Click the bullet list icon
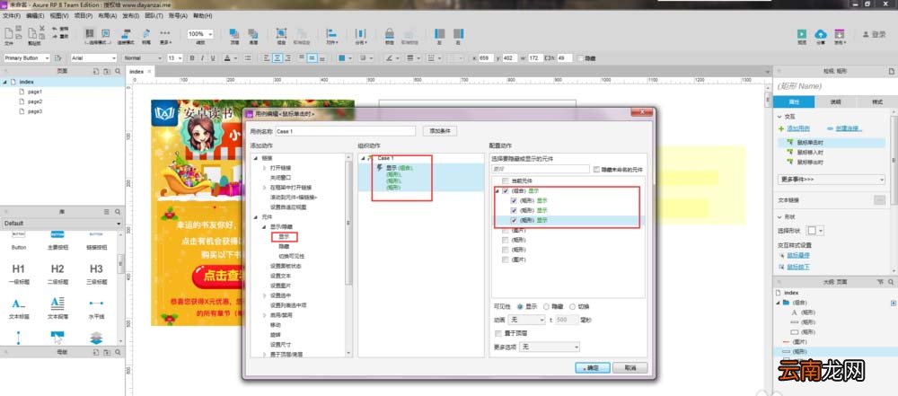898x396 pixels. click(248, 57)
